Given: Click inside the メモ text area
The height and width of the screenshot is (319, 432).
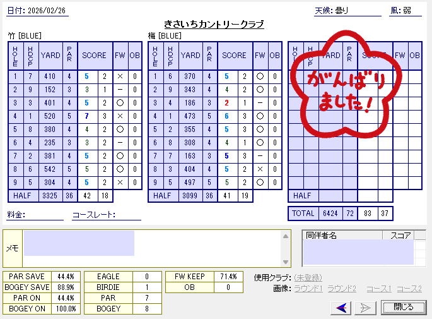Looking at the screenshot, I should 151,248.
